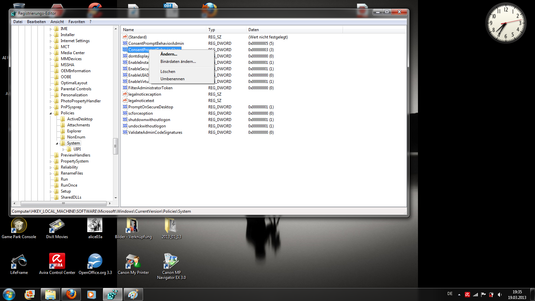Screen dimensions: 535x301
Task: Open the DivX Movies desktop shortcut
Action: point(57,228)
